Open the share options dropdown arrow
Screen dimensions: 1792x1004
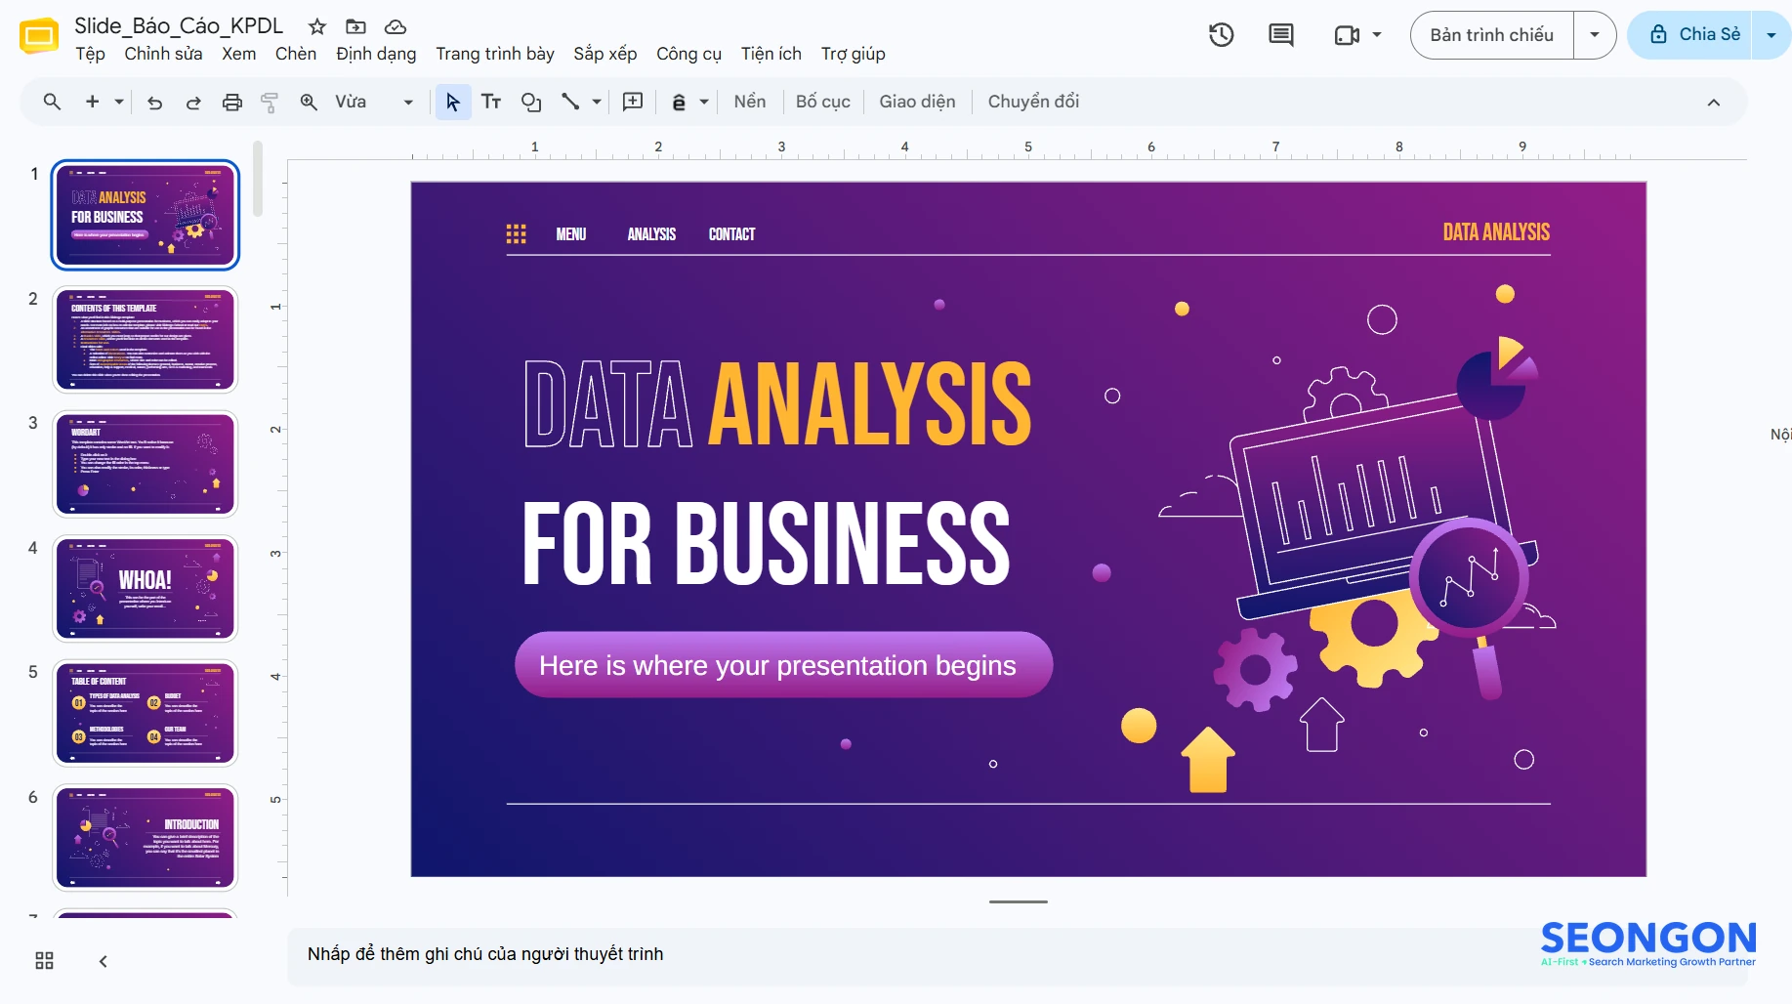click(x=1771, y=35)
